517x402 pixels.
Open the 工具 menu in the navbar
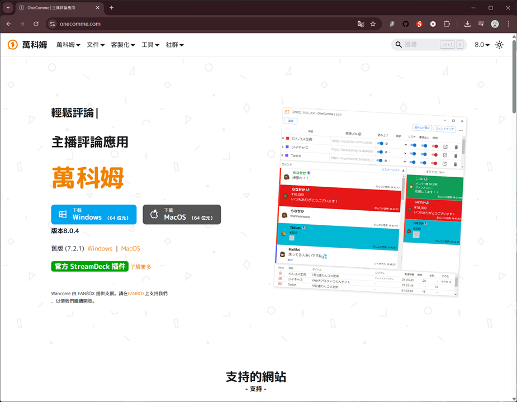click(150, 45)
